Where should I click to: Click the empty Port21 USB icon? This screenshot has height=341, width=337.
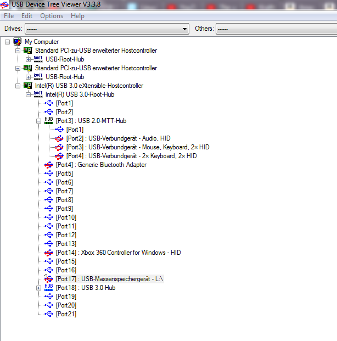[x=49, y=314]
